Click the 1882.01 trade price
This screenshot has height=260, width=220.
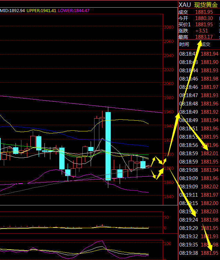[x=210, y=154]
